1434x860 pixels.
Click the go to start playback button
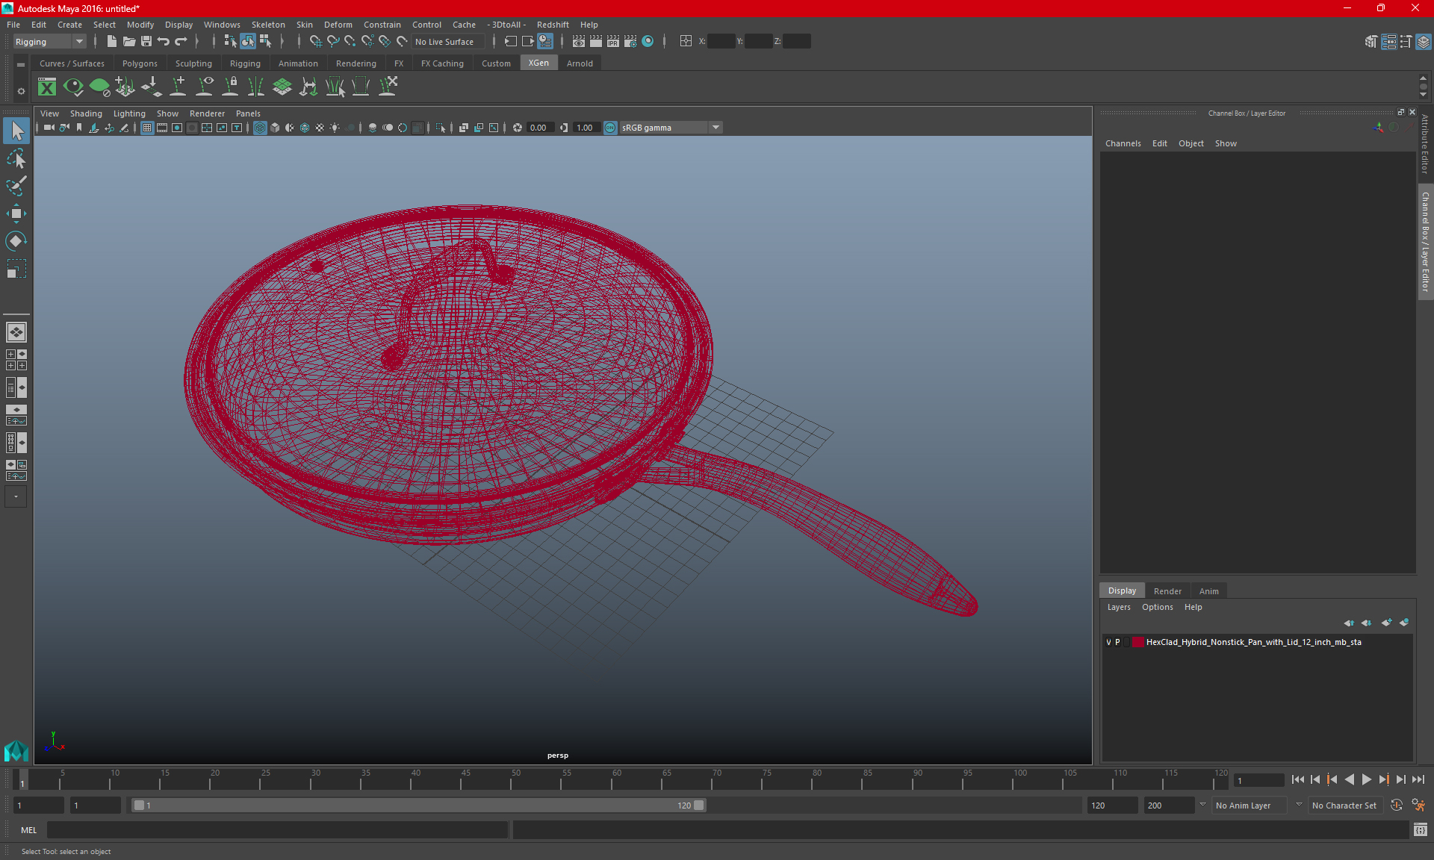[1298, 779]
